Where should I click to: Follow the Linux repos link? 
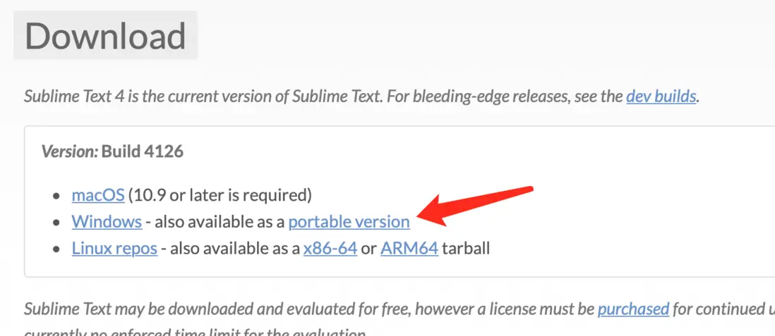pyautogui.click(x=114, y=248)
